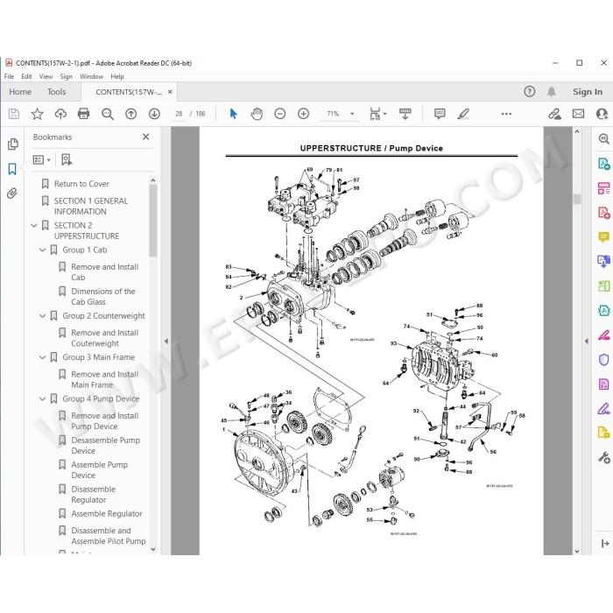This screenshot has height=613, width=613.
Task: Open fit page options icon
Action: 377,114
